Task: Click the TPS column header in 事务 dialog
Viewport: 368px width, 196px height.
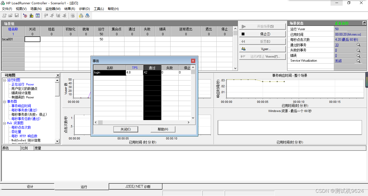Action: tap(135, 68)
